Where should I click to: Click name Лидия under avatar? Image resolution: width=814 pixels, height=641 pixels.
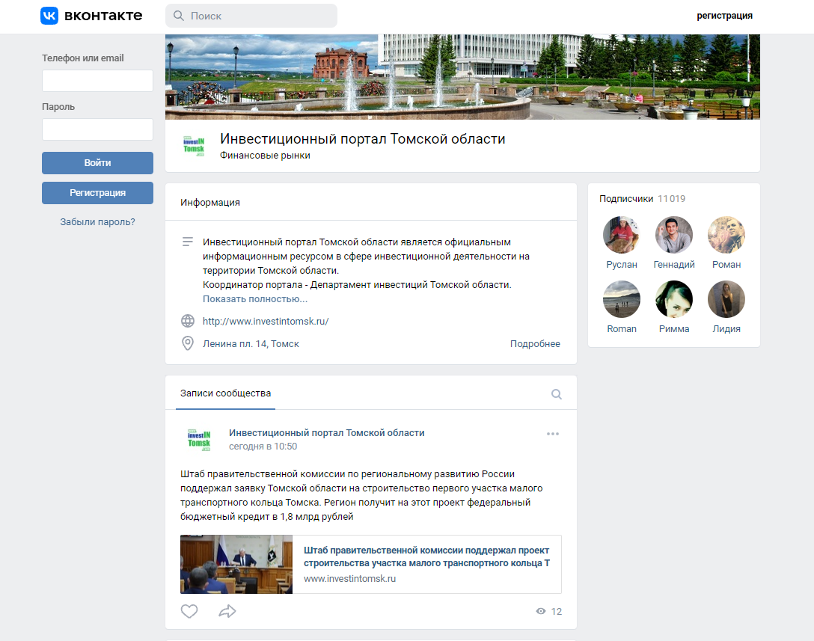726,329
